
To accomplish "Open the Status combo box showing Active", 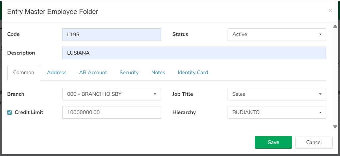I will pos(277,35).
